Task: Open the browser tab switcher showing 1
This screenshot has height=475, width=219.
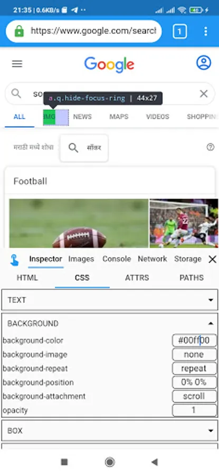Action: (x=179, y=31)
